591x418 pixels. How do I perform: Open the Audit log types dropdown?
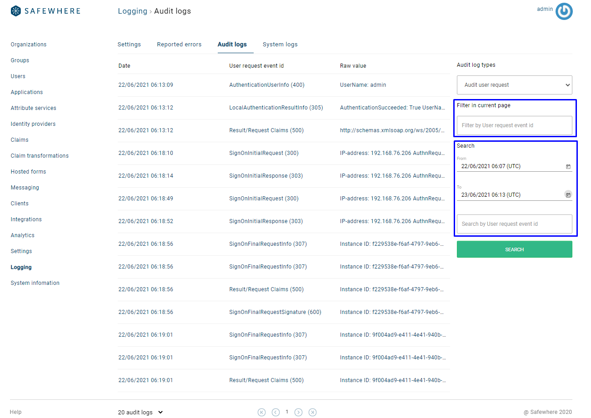pos(514,85)
